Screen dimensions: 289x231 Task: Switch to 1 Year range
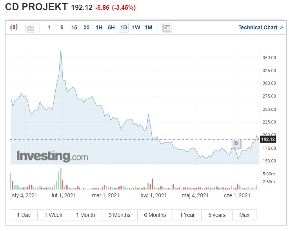[x=187, y=215]
